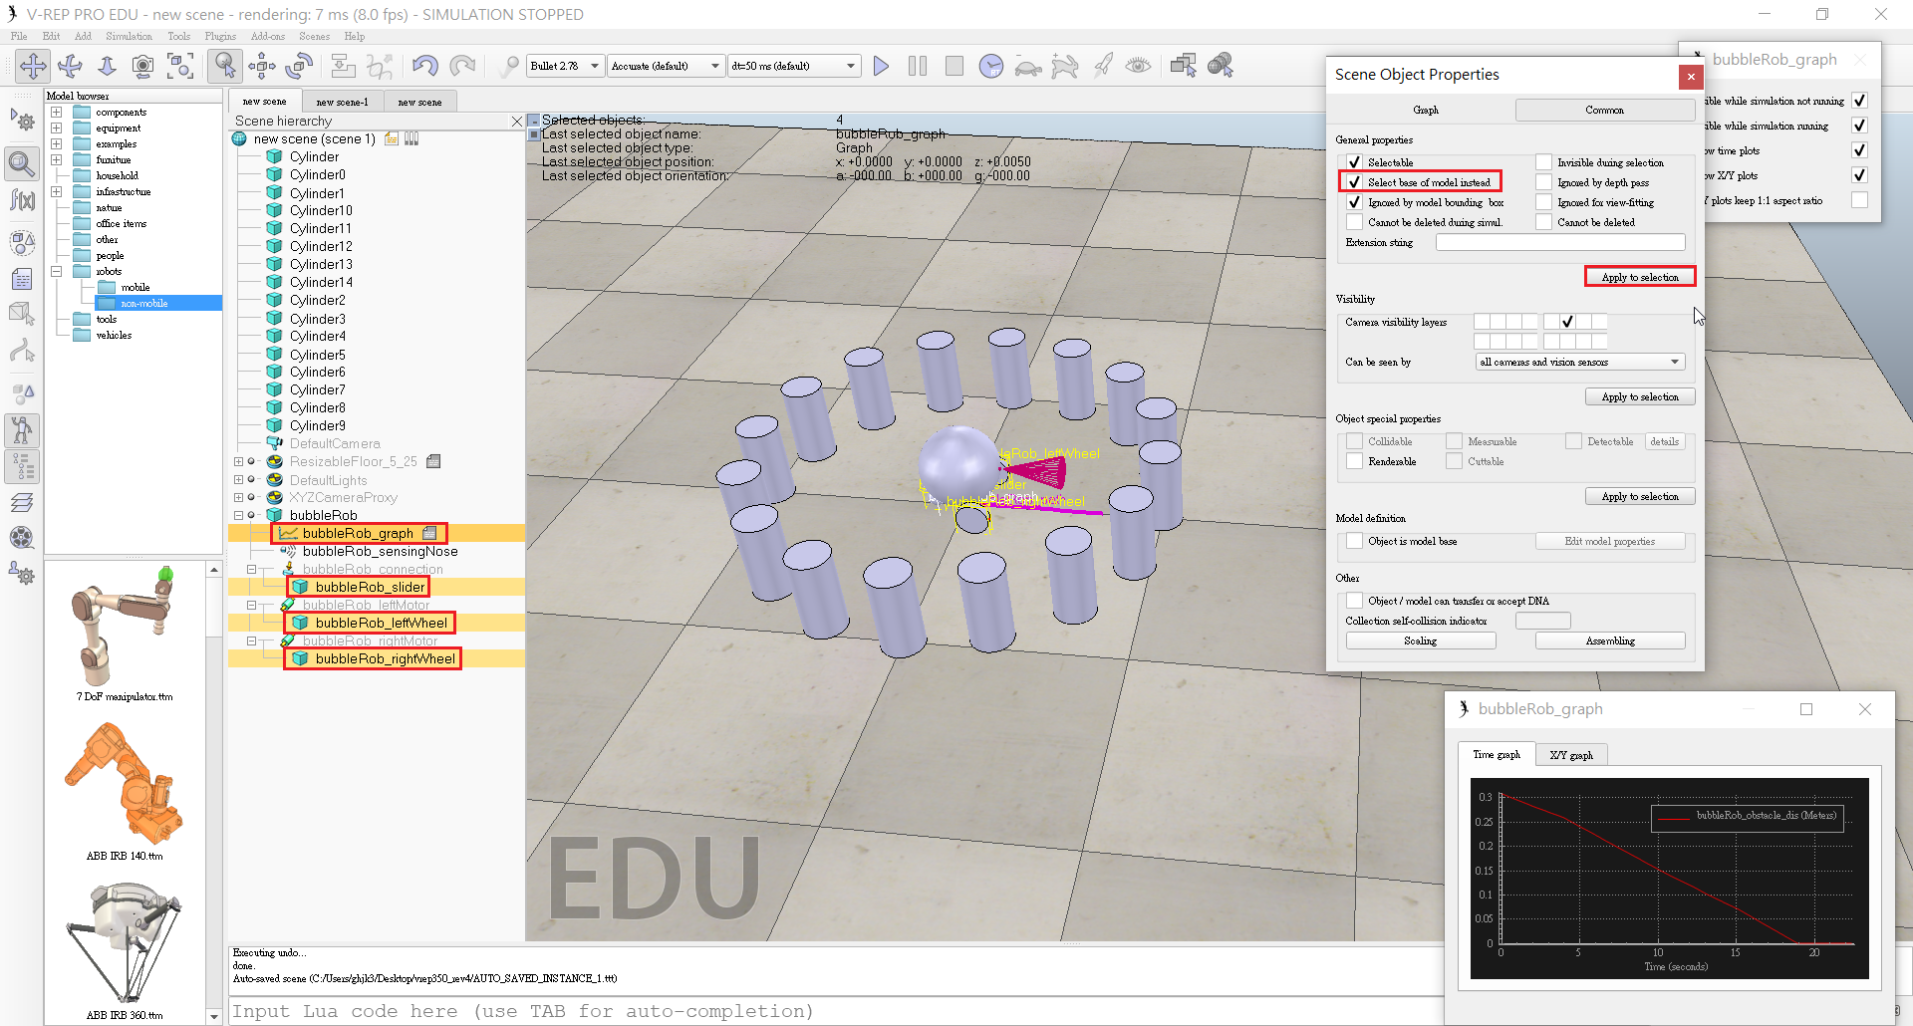Expand the ResizableFloor_5_25 node
The width and height of the screenshot is (1913, 1026).
coord(238,462)
